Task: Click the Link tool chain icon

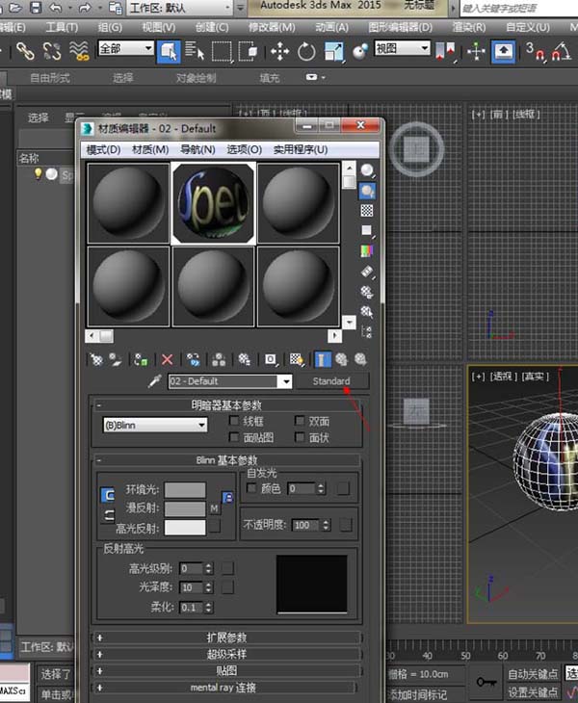Action: coord(25,50)
